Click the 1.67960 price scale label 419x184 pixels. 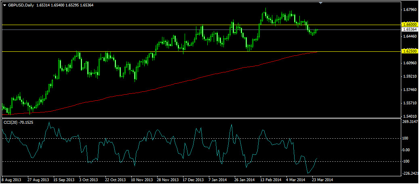click(410, 10)
